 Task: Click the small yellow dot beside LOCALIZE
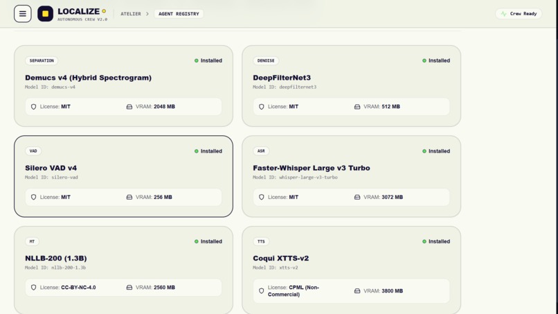[x=104, y=11]
